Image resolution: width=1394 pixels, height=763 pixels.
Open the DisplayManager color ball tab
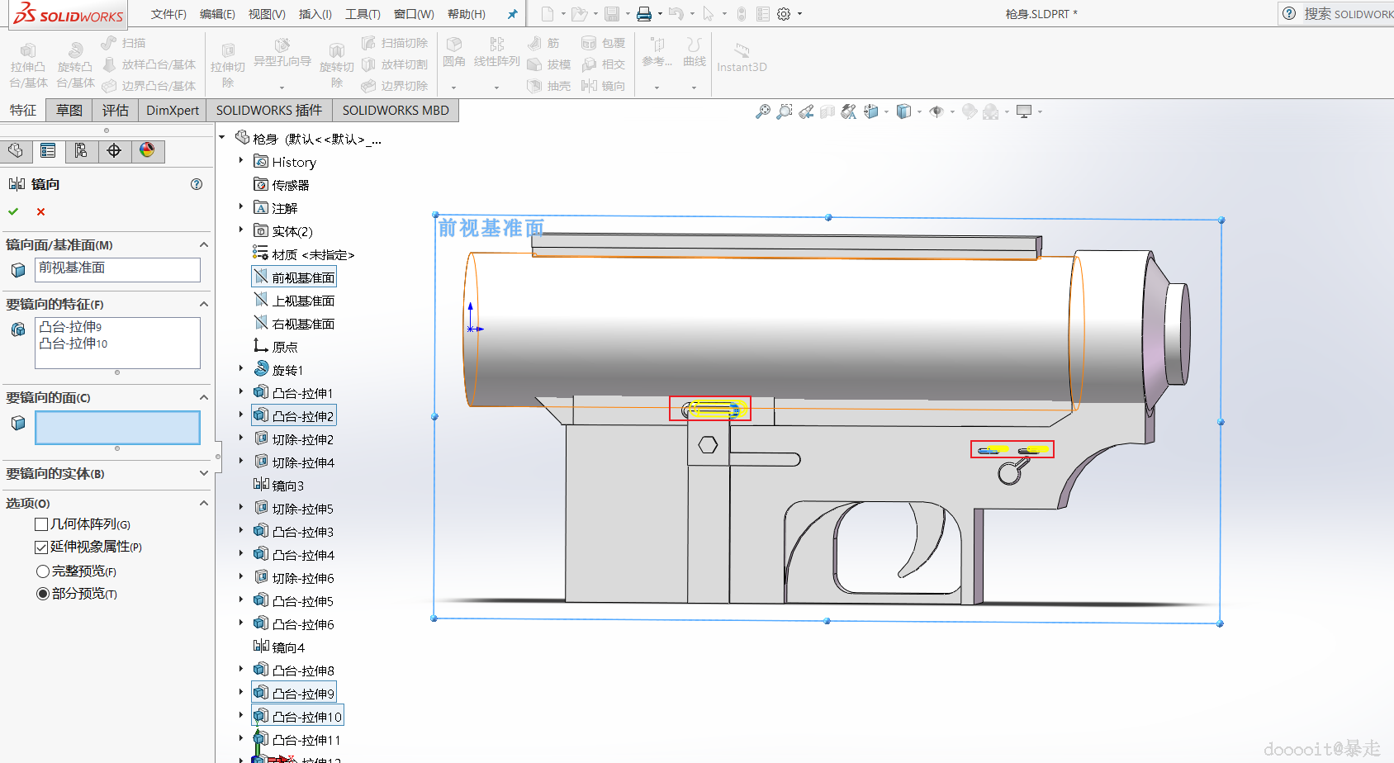click(x=147, y=150)
